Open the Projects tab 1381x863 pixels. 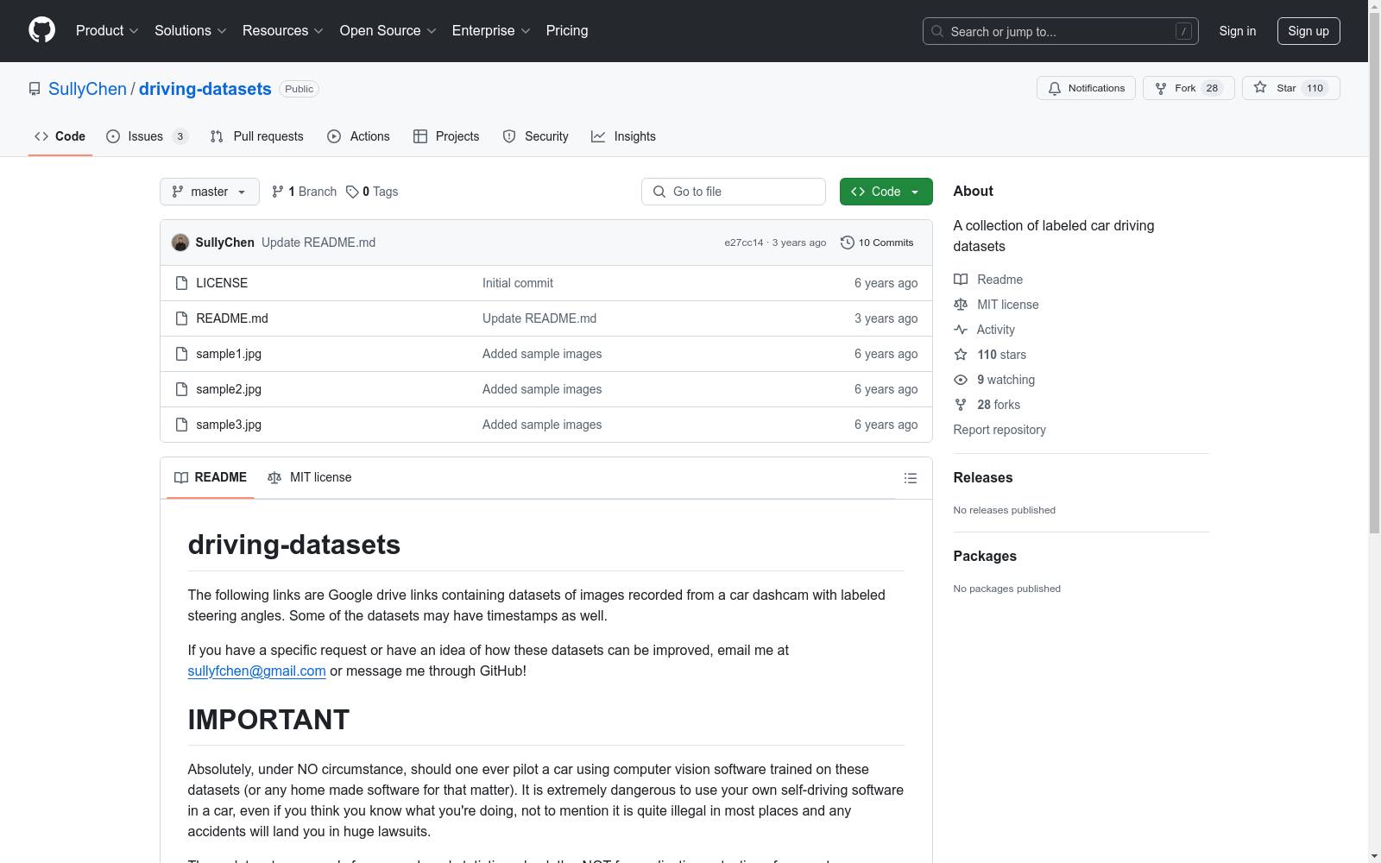446,136
